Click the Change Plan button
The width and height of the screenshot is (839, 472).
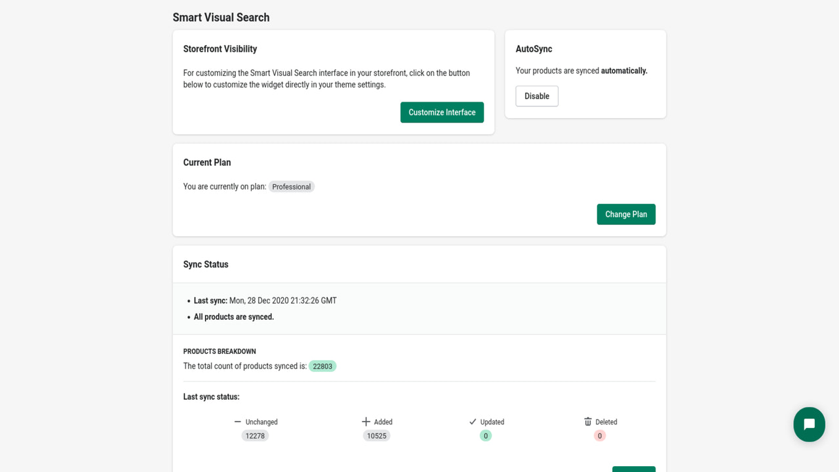[x=626, y=214]
